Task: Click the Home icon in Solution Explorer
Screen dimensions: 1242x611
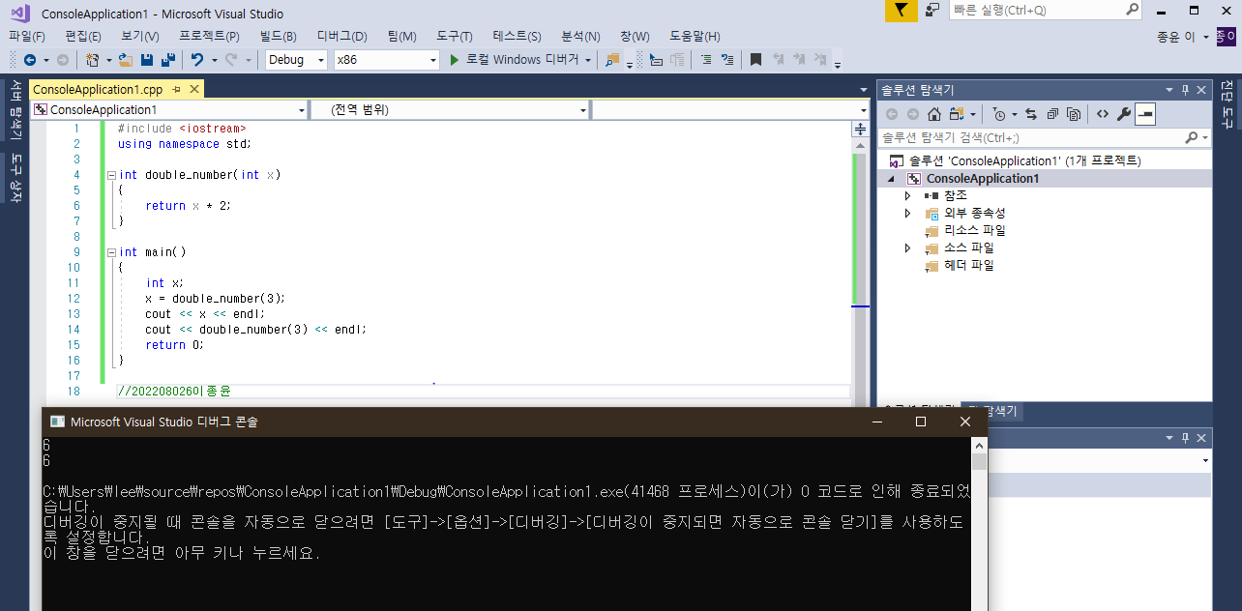Action: point(933,114)
